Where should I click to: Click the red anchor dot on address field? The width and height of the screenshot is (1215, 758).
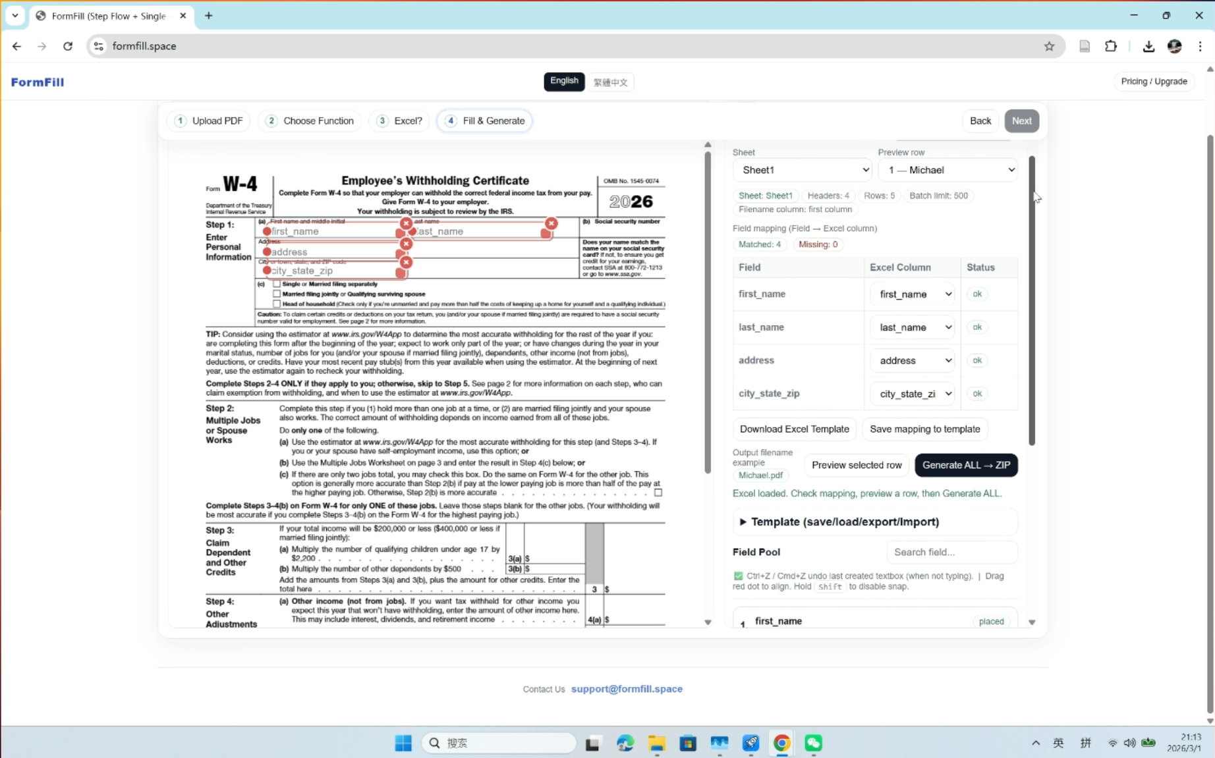point(266,252)
